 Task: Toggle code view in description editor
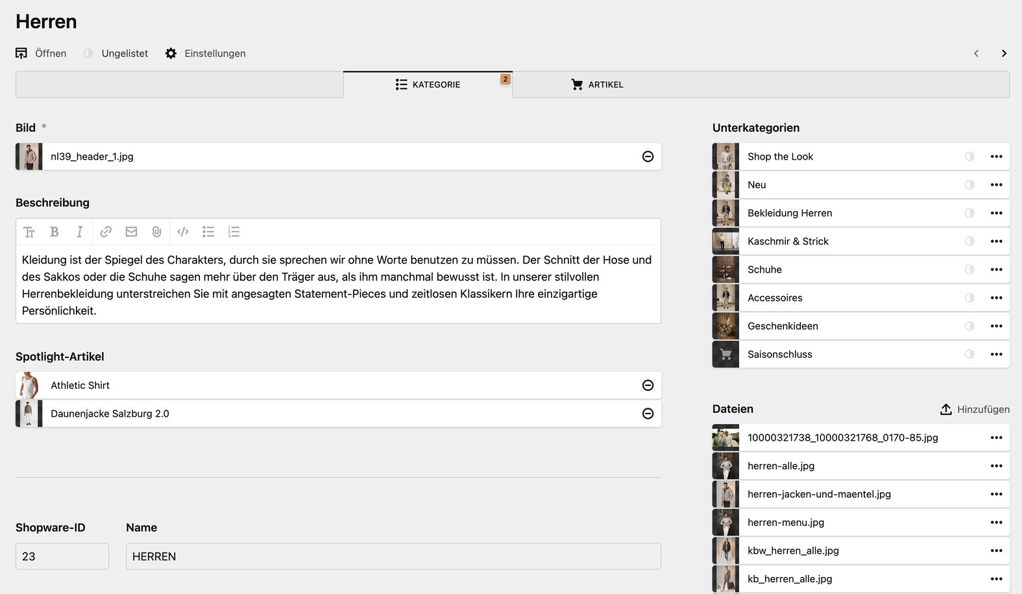click(183, 232)
